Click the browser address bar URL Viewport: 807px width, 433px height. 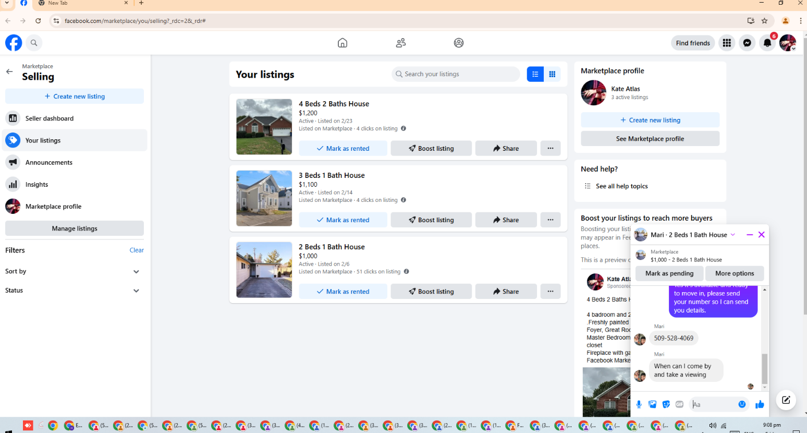click(x=135, y=21)
